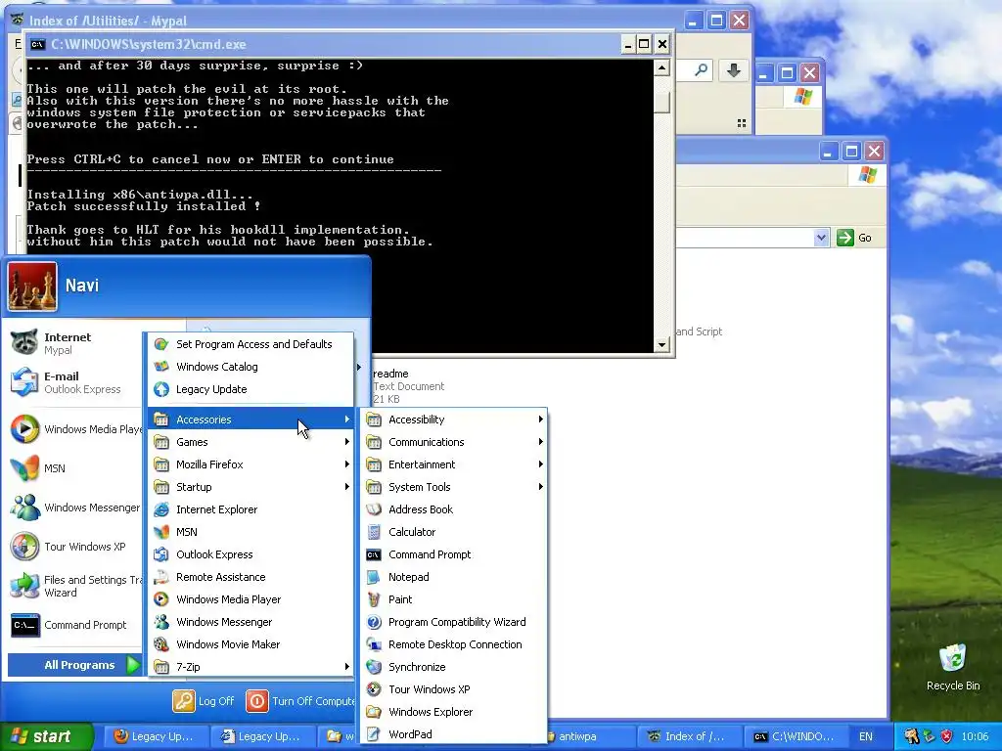Screen dimensions: 1002x751
Task: Start Program Compatibility Wizard
Action: tap(454, 622)
